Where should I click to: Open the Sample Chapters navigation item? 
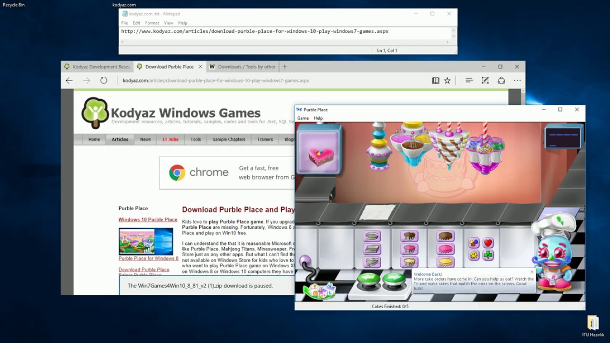[x=229, y=140]
